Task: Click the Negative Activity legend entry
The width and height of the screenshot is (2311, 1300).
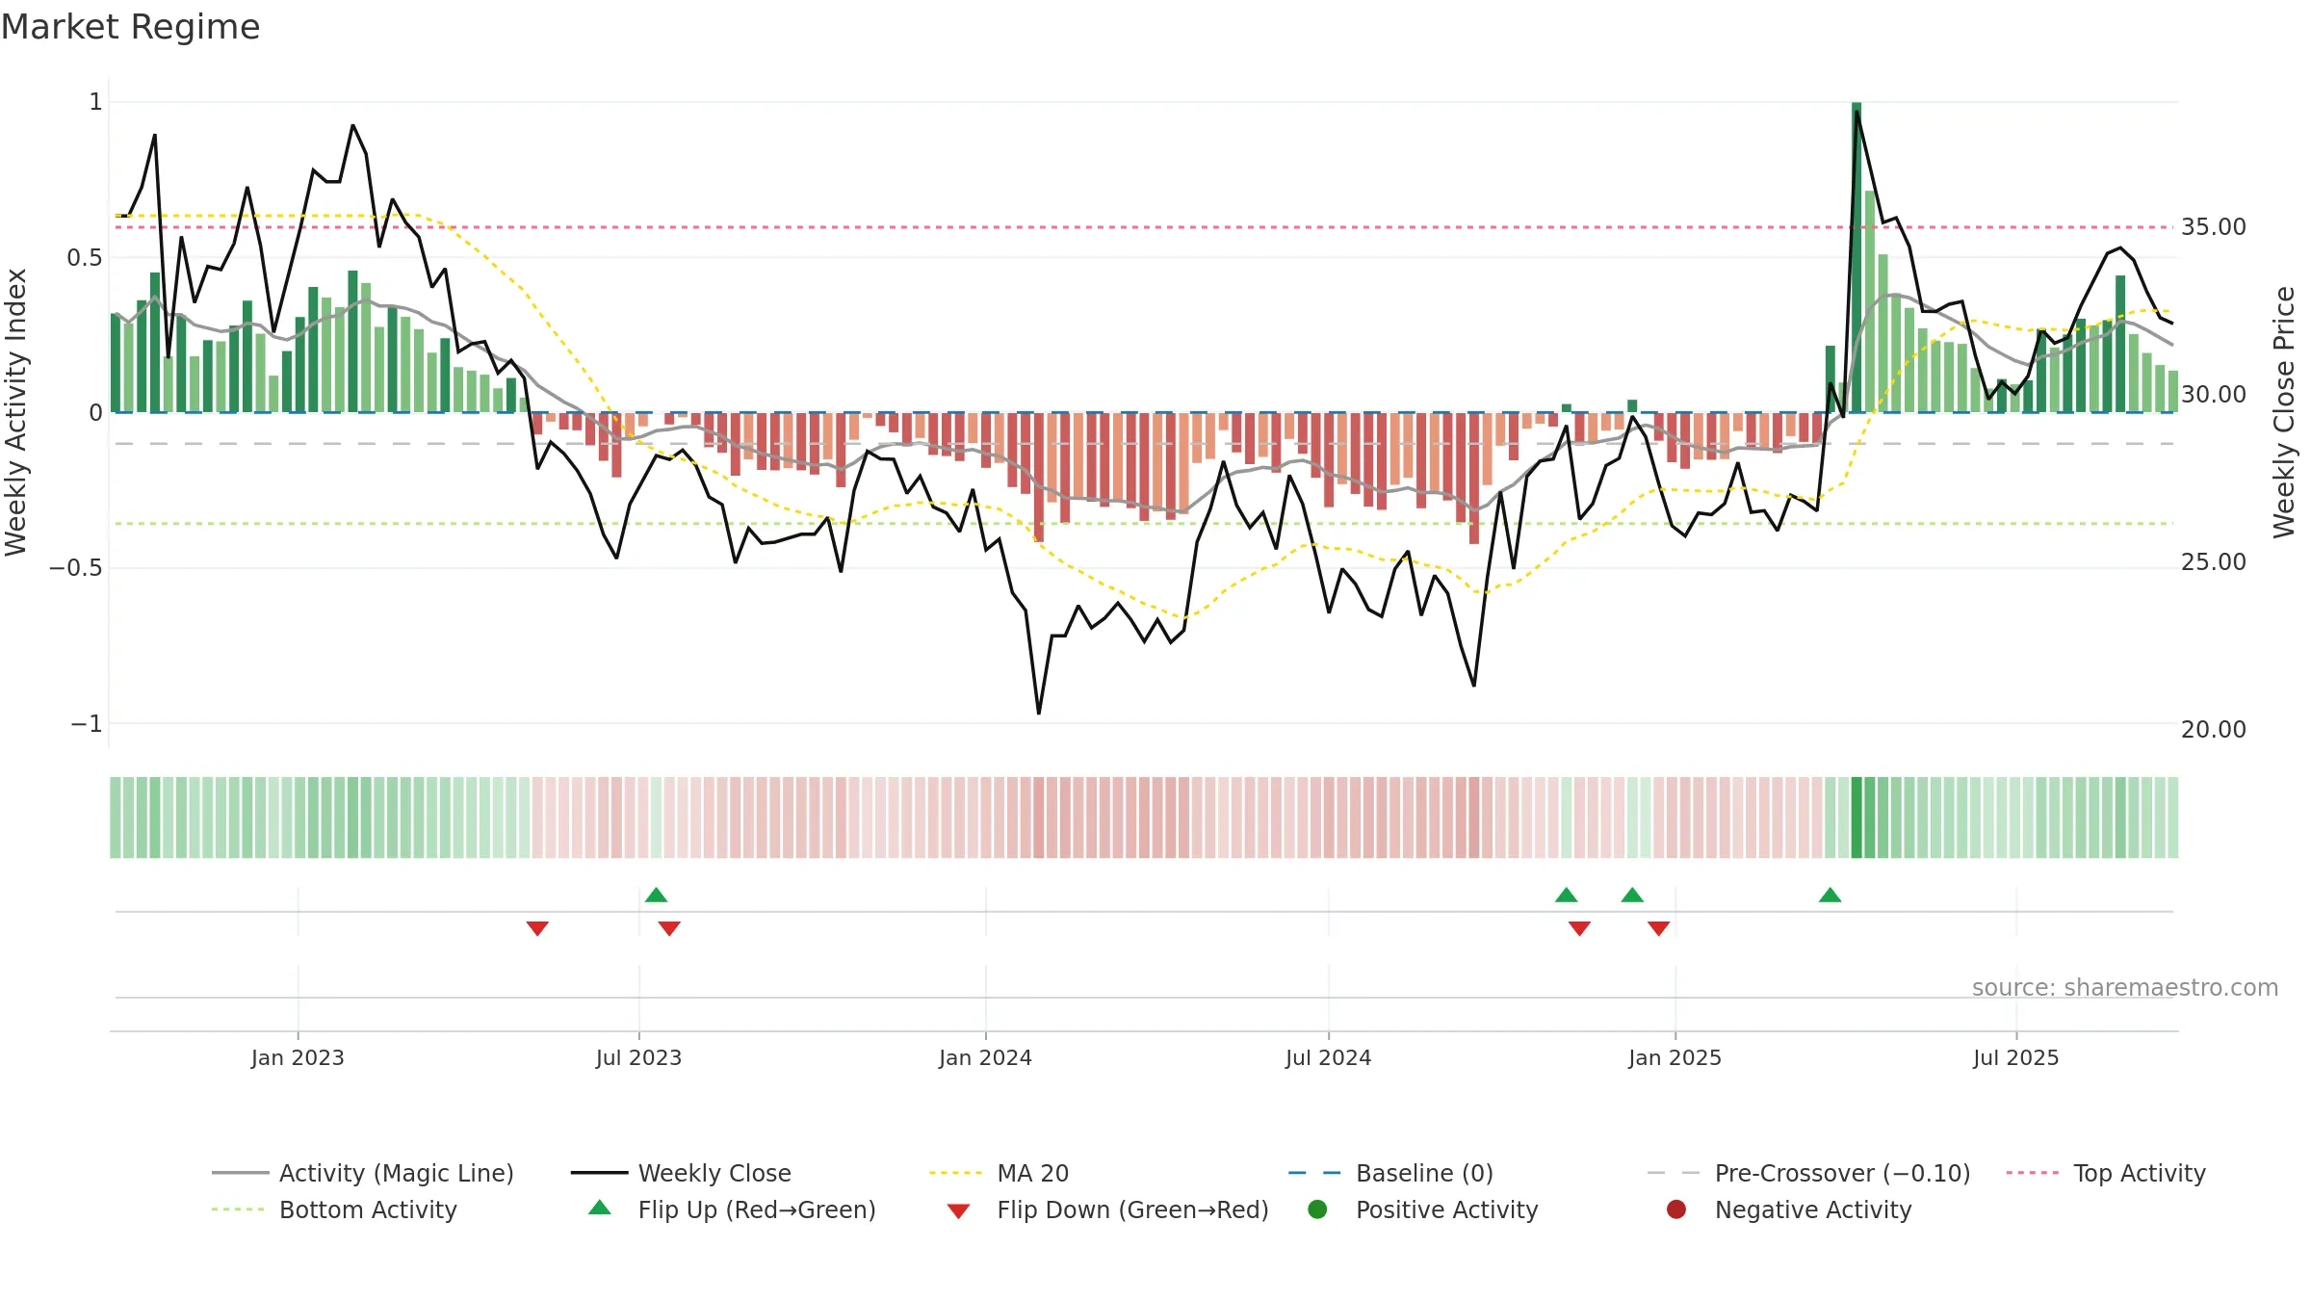Action: coord(1789,1209)
